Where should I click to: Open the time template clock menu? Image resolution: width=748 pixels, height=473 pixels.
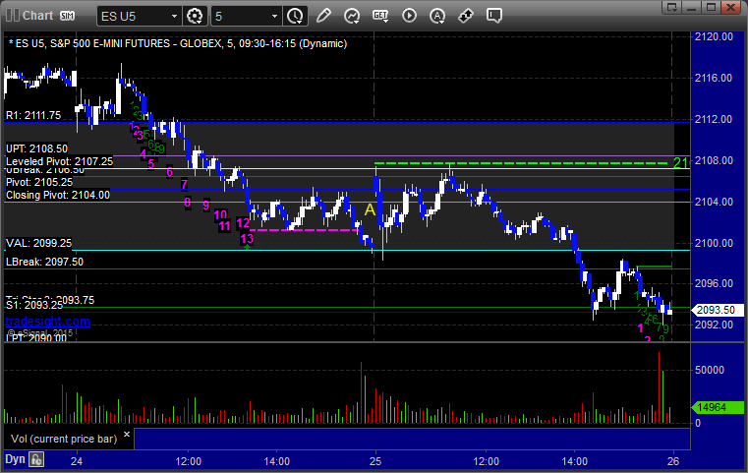coord(295,17)
